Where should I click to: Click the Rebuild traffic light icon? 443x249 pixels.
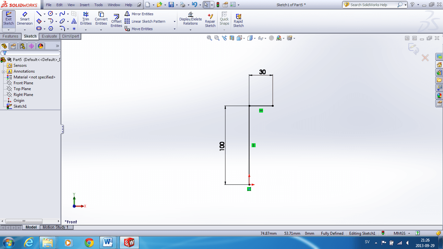tap(218, 5)
